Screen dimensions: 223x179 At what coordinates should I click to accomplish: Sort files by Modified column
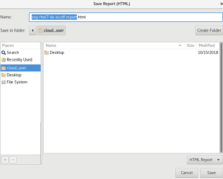[207, 45]
